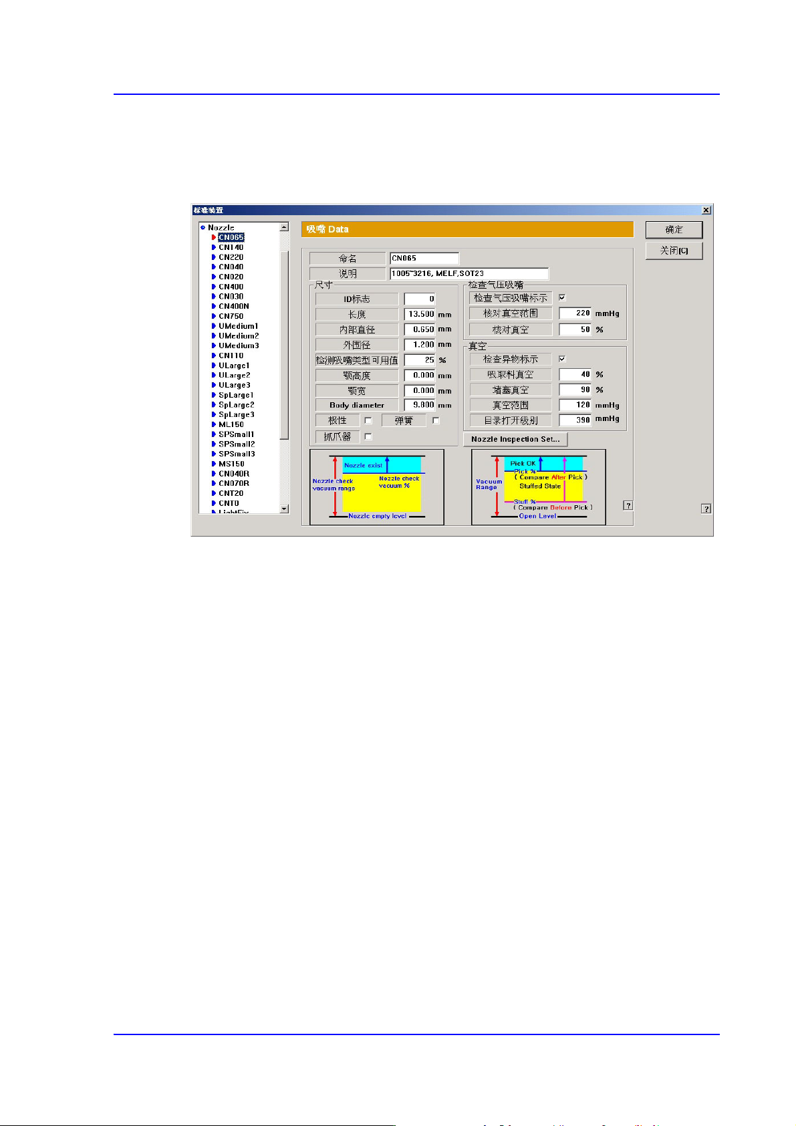Select the CN065 nozzle entry
796x1126 pixels.
pos(231,237)
